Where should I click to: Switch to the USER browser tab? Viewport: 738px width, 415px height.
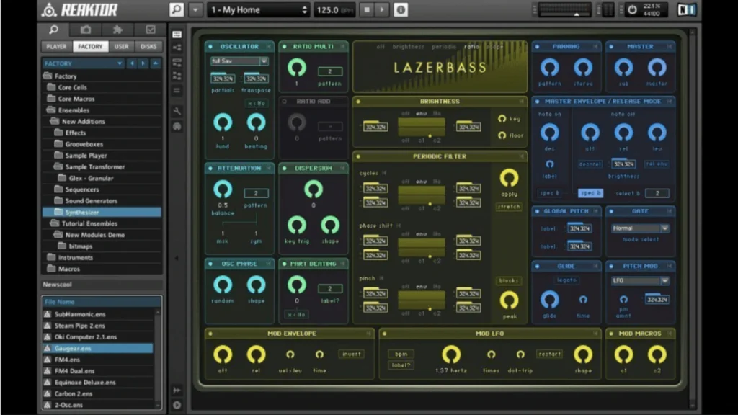[x=123, y=46]
